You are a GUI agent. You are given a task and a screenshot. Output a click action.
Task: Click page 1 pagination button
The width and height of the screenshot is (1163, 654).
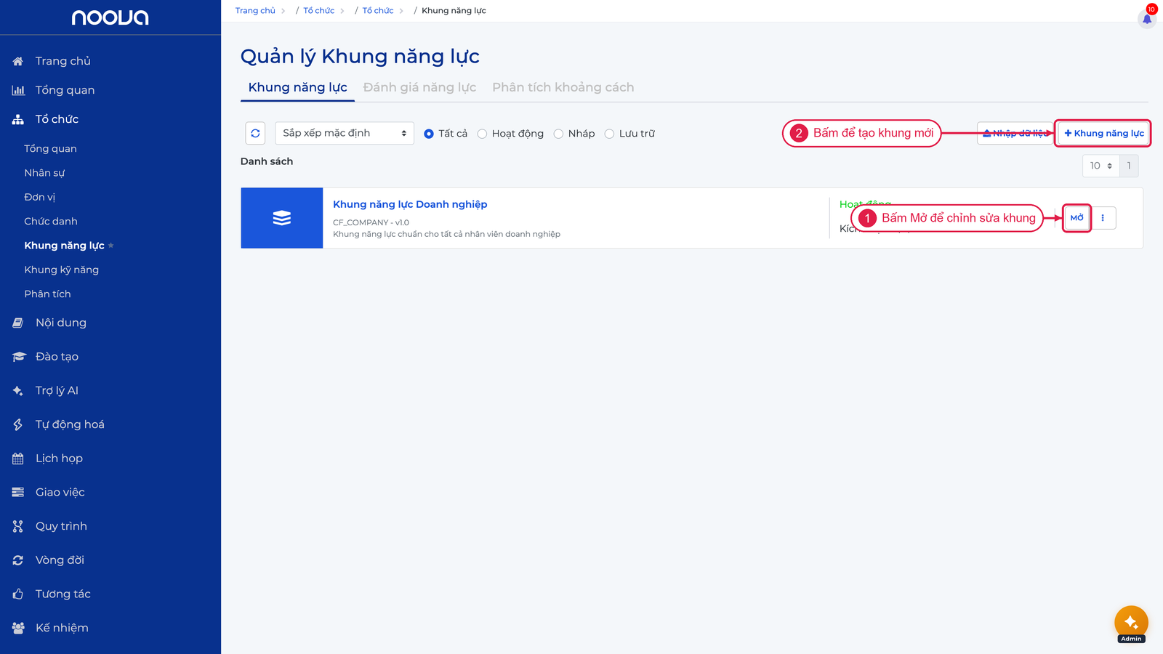1129,166
